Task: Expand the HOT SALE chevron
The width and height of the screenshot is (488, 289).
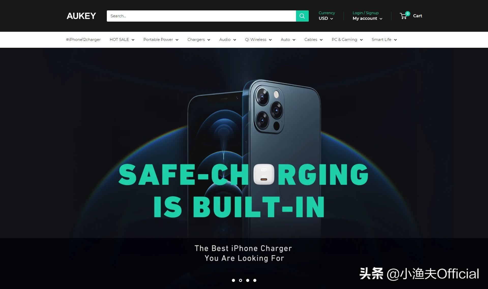Action: (x=133, y=40)
